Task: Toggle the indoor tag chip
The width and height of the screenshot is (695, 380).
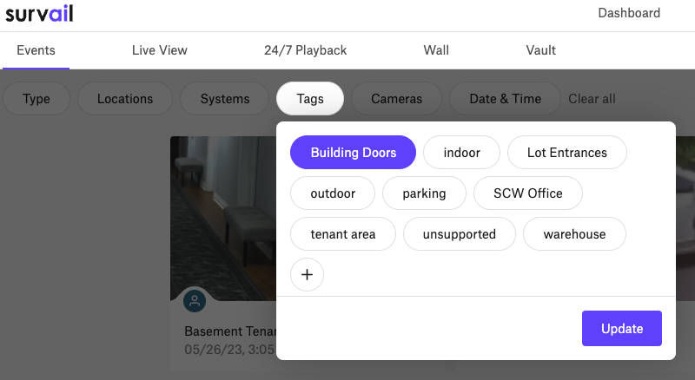Action: [461, 153]
